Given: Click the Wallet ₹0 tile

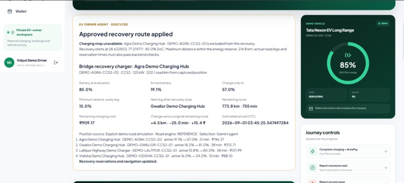Looking at the screenshot, I should click(x=369, y=95).
